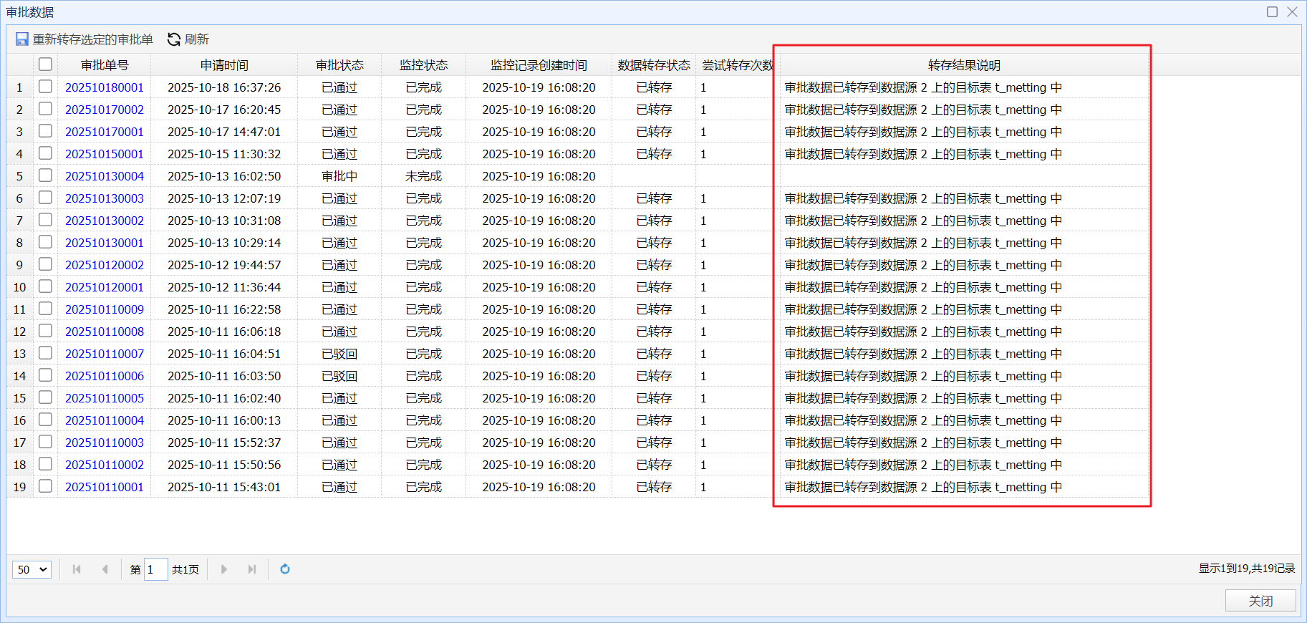The width and height of the screenshot is (1307, 623).
Task: Click the next page arrow icon
Action: [x=224, y=569]
